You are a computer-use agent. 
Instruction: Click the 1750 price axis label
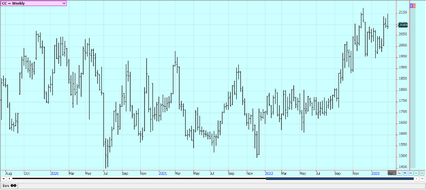[x=403, y=100]
